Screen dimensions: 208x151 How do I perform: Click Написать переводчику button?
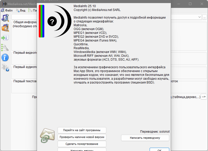[x=145, y=138]
